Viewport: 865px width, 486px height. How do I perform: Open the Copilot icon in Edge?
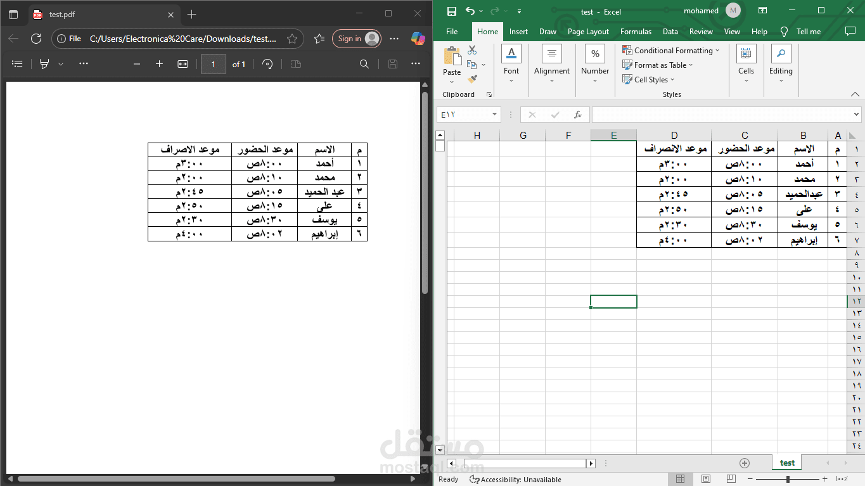coord(418,39)
